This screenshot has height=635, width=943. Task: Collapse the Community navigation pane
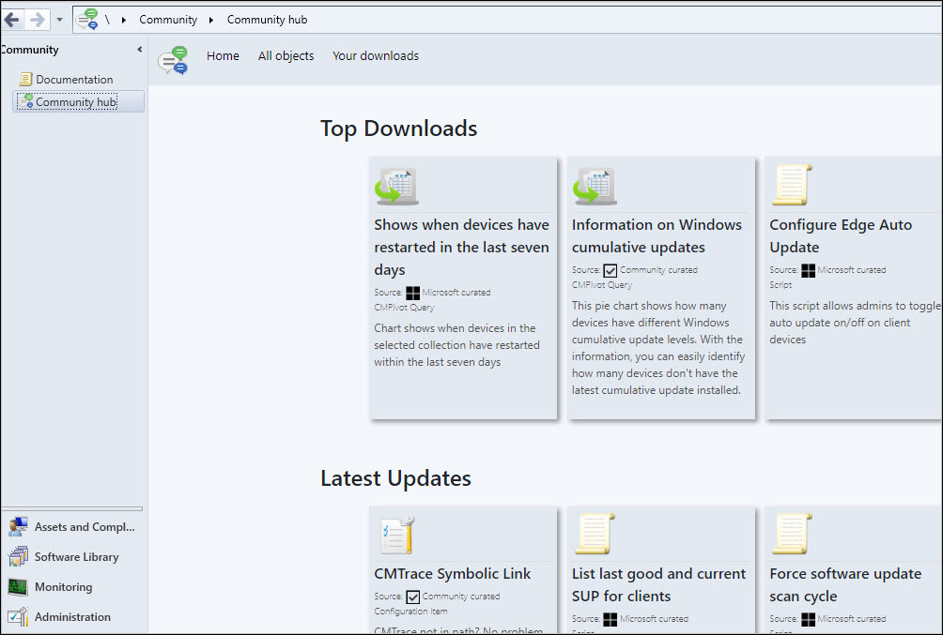coord(140,50)
